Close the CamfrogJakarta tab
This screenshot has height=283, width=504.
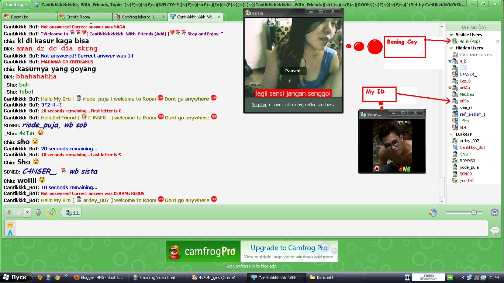[x=163, y=17]
